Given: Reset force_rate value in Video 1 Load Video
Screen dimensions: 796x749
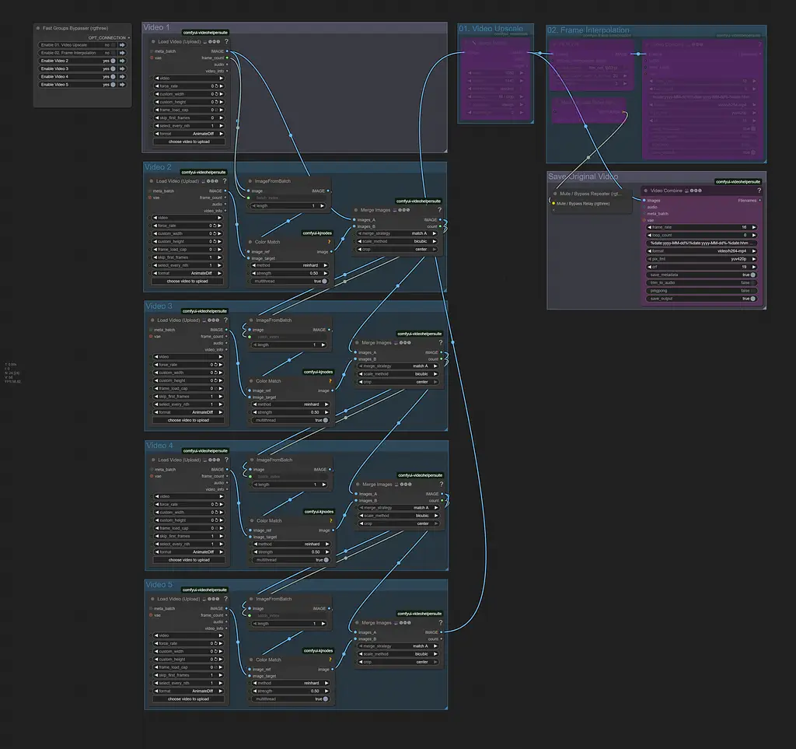Looking at the screenshot, I should 216,86.
